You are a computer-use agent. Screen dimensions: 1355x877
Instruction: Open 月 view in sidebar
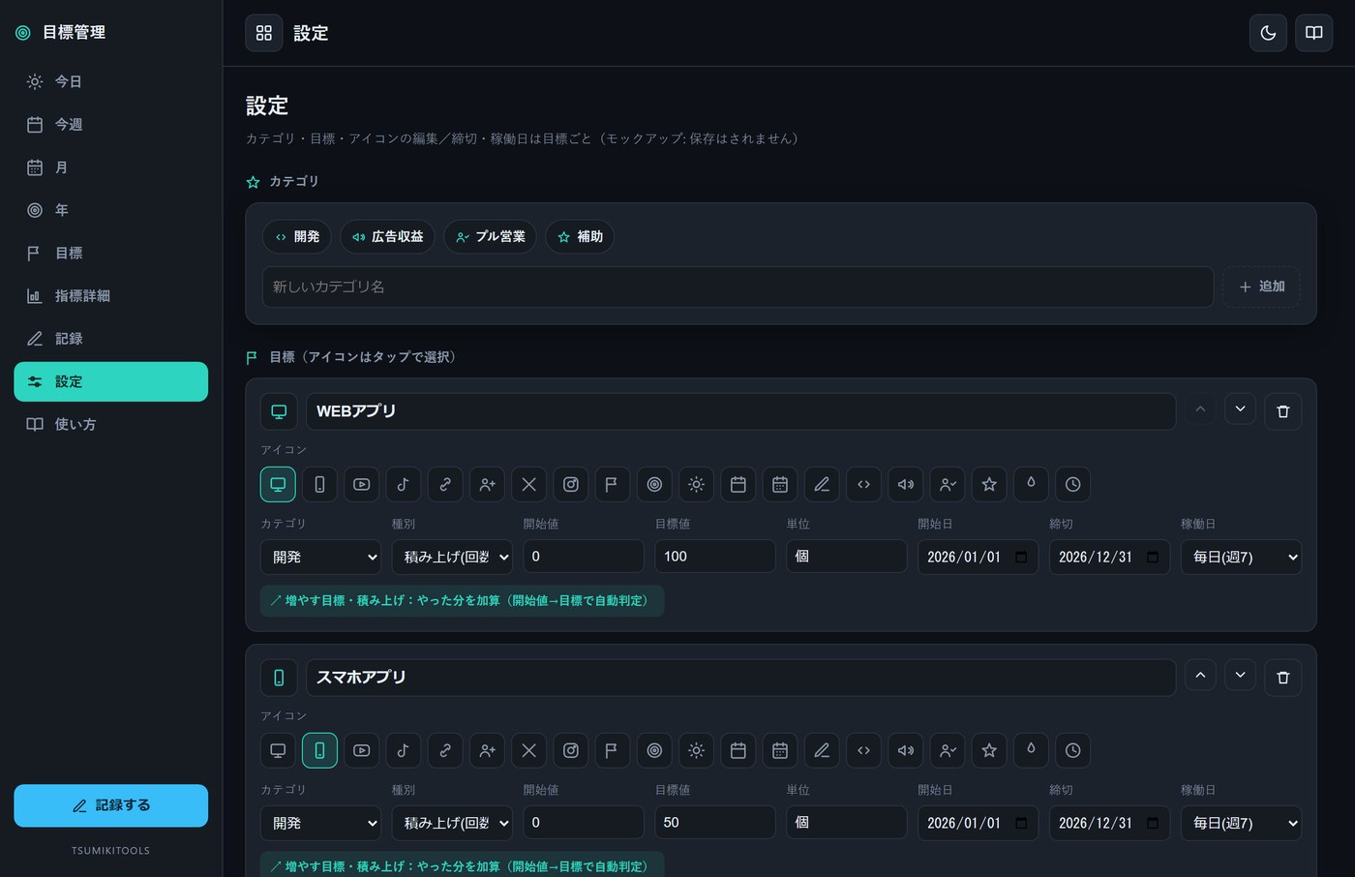[x=110, y=167]
